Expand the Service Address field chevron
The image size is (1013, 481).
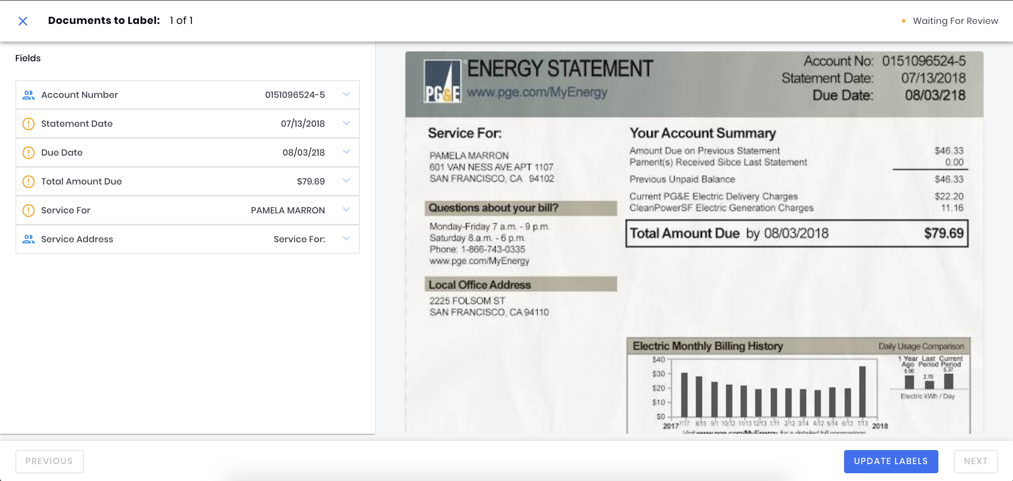click(346, 238)
